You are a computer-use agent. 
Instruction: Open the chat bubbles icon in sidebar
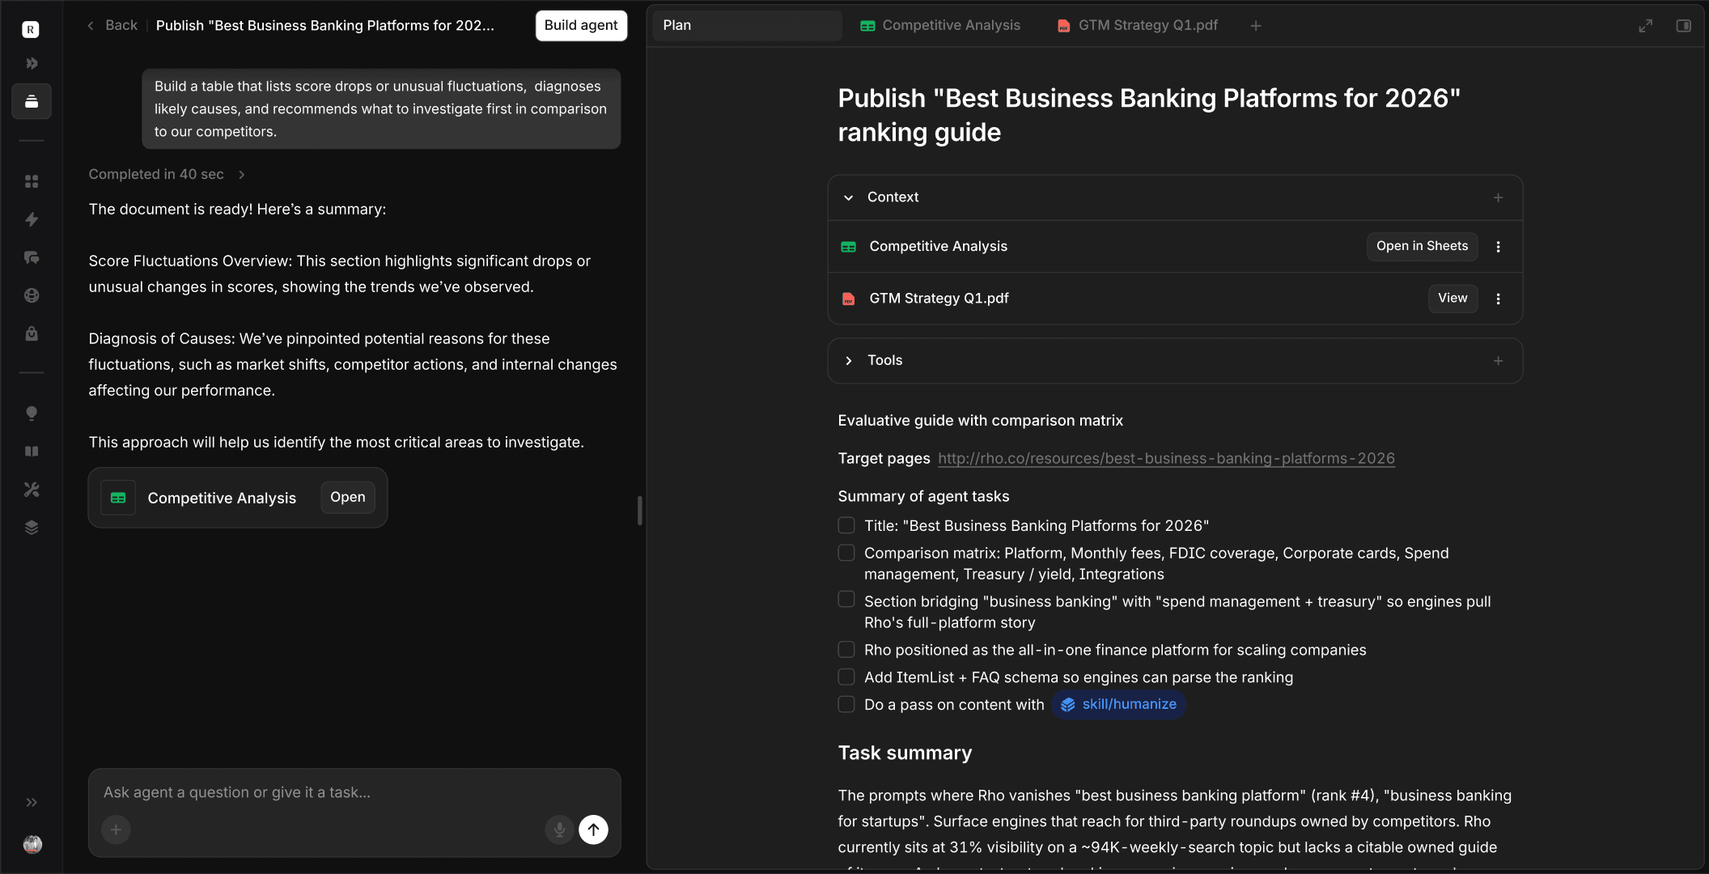(32, 257)
